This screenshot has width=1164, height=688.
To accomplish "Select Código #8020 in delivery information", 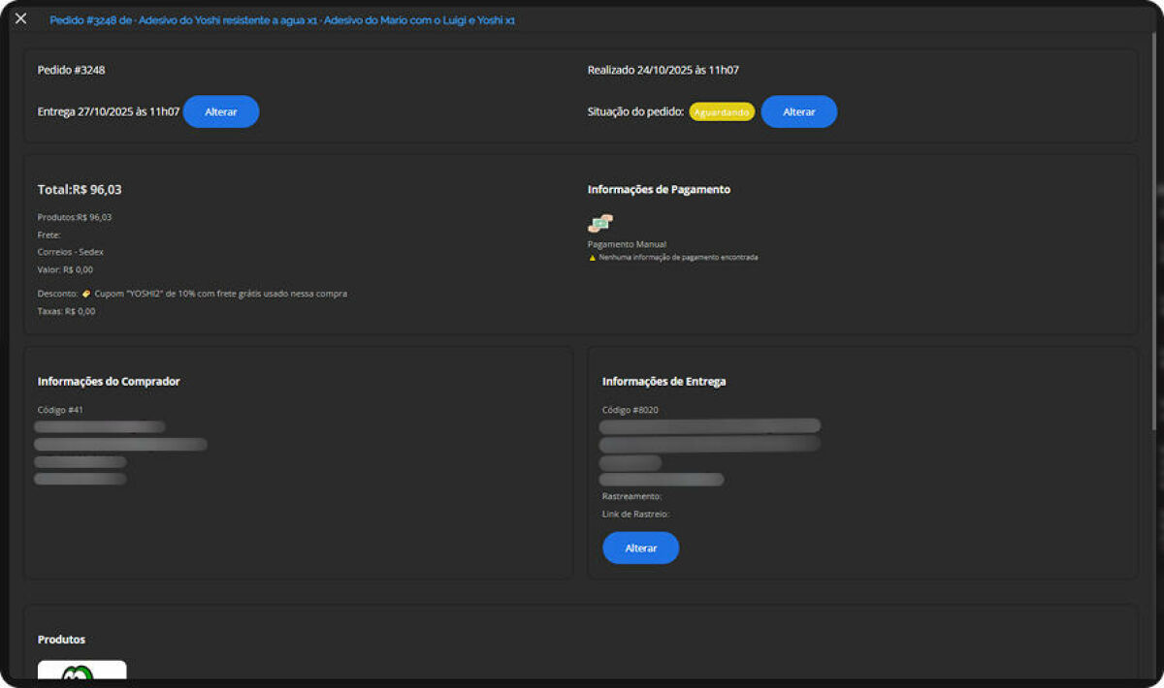I will coord(632,409).
